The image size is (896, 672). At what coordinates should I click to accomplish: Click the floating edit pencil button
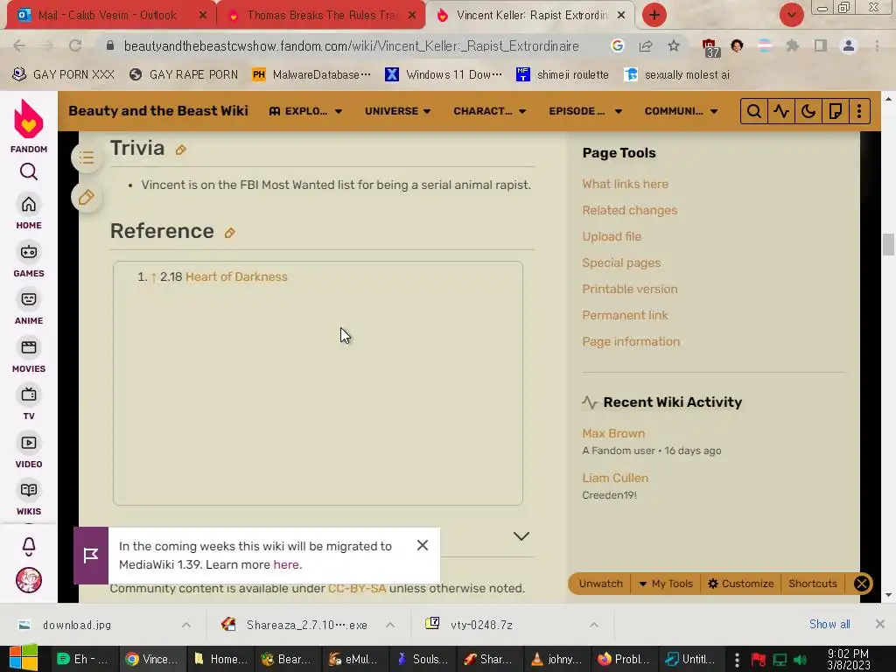click(x=87, y=198)
